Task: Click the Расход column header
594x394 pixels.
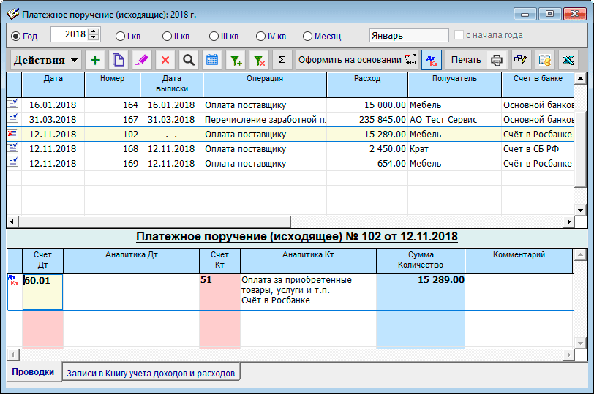Action: (367, 84)
